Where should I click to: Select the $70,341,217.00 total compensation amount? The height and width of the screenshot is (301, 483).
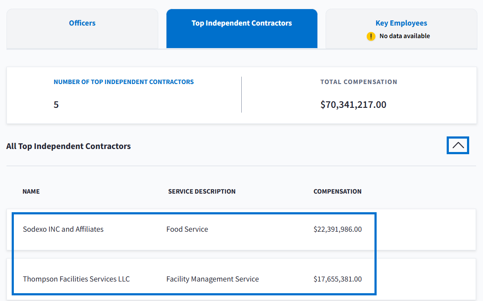[x=353, y=105]
